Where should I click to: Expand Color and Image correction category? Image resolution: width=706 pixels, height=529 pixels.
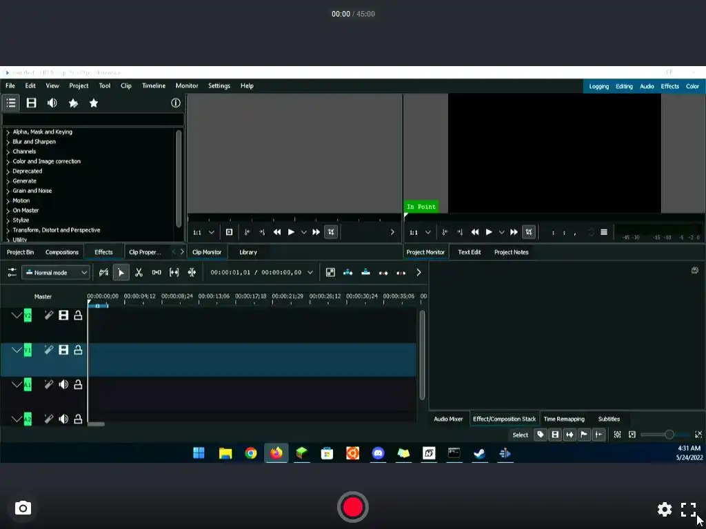click(8, 161)
